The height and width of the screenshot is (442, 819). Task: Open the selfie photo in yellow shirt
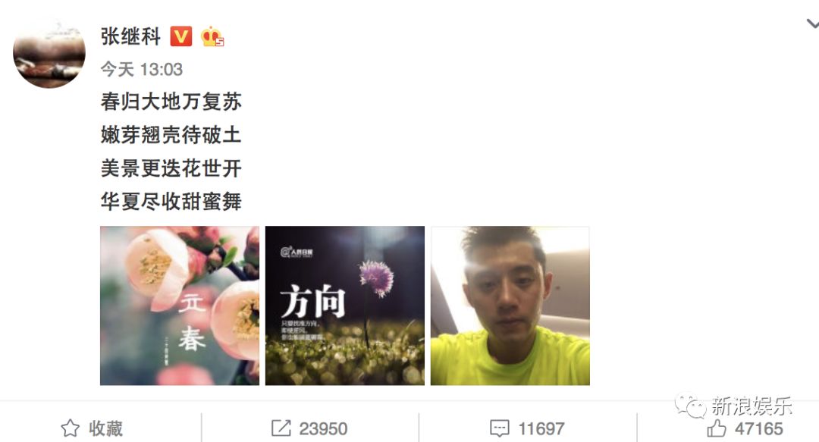pos(510,306)
